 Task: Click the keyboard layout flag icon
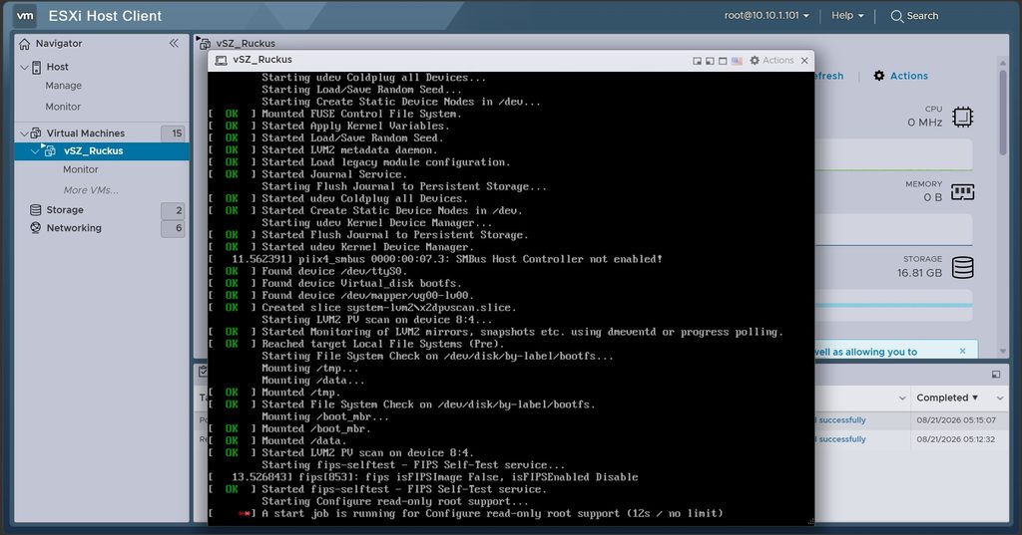coord(737,61)
